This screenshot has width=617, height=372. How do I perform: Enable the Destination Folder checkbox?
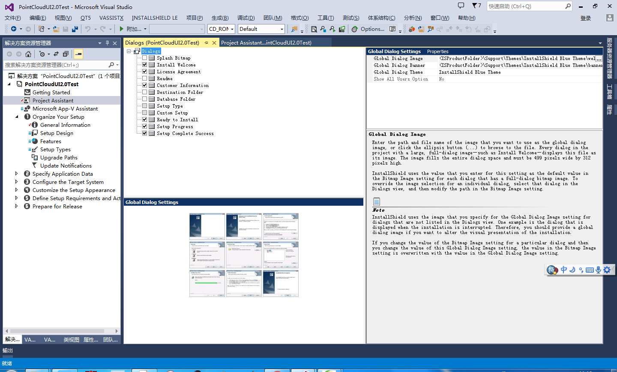145,92
